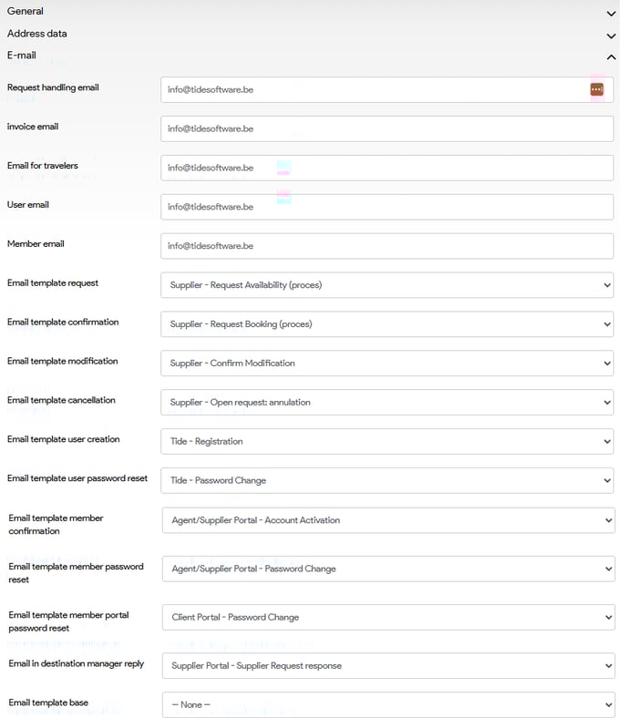Open Email template user creation dropdown
The width and height of the screenshot is (627, 728).
(386, 442)
